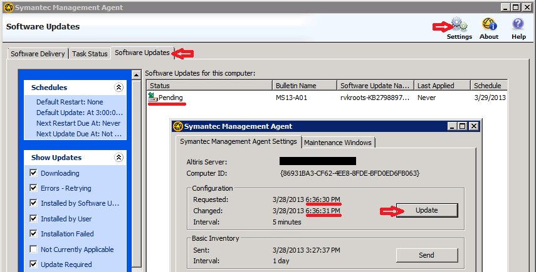Open the Settings gears icon
This screenshot has height=272, width=536.
tap(459, 24)
